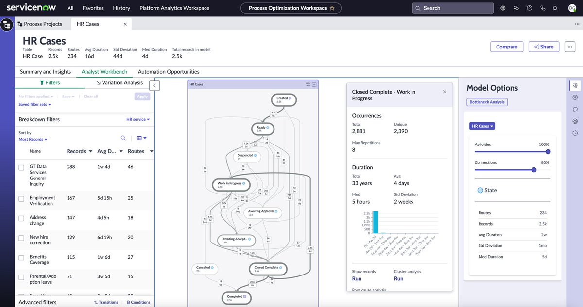Click the Connections slider handle
Image resolution: width=583 pixels, height=307 pixels.
[x=534, y=170]
